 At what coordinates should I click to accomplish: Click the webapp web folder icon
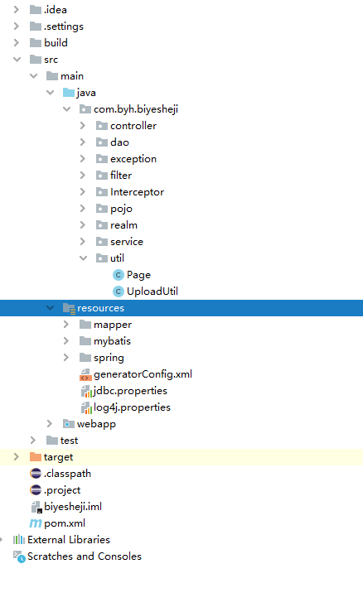pyautogui.click(x=69, y=424)
